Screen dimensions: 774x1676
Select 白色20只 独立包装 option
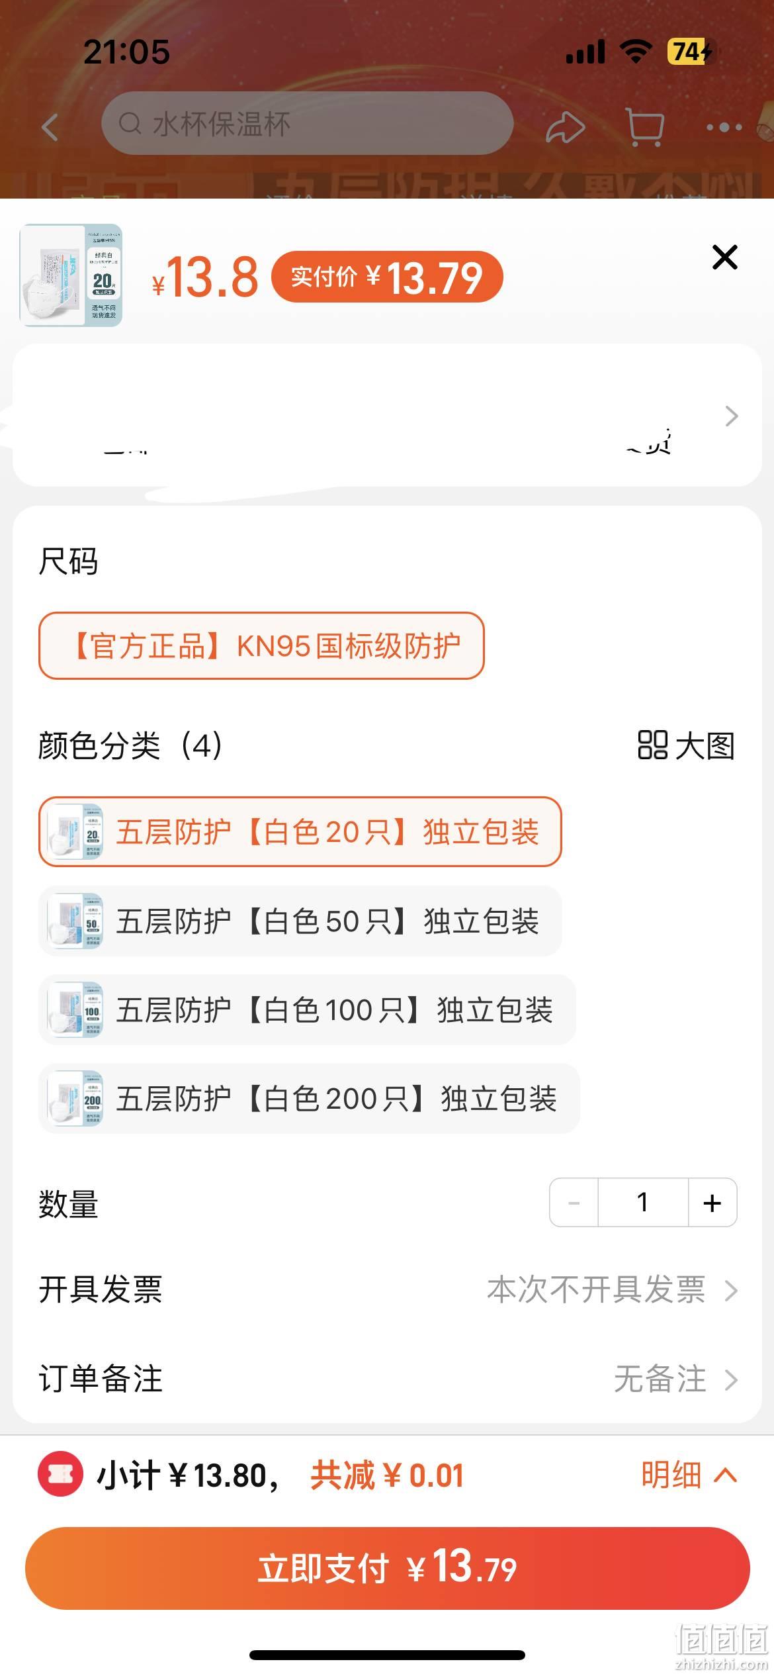pyautogui.click(x=300, y=832)
